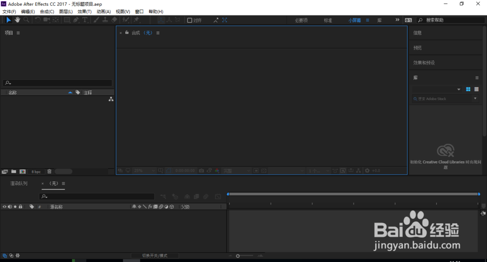The image size is (487, 262).
Task: Open the library selection dropdown
Action: 436,89
